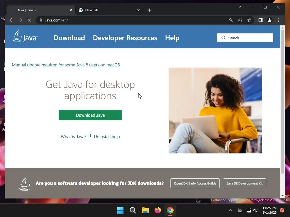This screenshot has width=290, height=217.
Task: Click the scrollbar down arrow
Action: [282, 196]
